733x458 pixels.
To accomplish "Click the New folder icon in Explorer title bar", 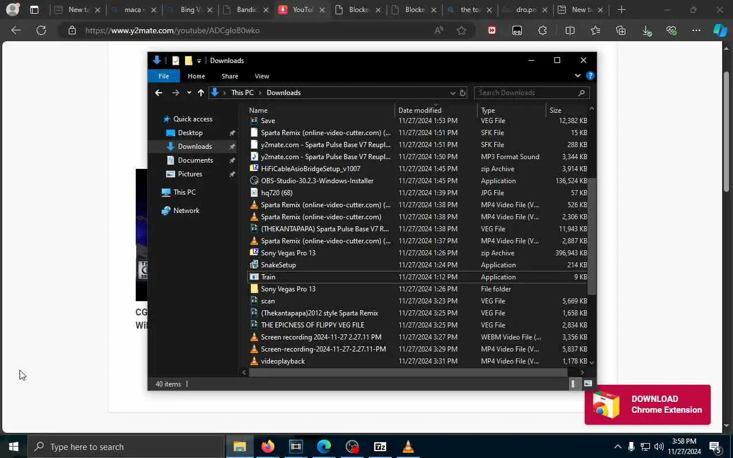I will click(x=188, y=61).
